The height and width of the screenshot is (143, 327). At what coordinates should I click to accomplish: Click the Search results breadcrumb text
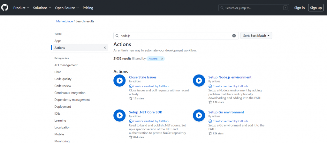coord(85,21)
